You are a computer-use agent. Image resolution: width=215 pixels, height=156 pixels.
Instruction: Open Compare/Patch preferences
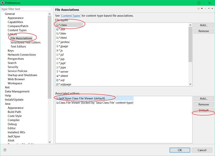(18, 26)
